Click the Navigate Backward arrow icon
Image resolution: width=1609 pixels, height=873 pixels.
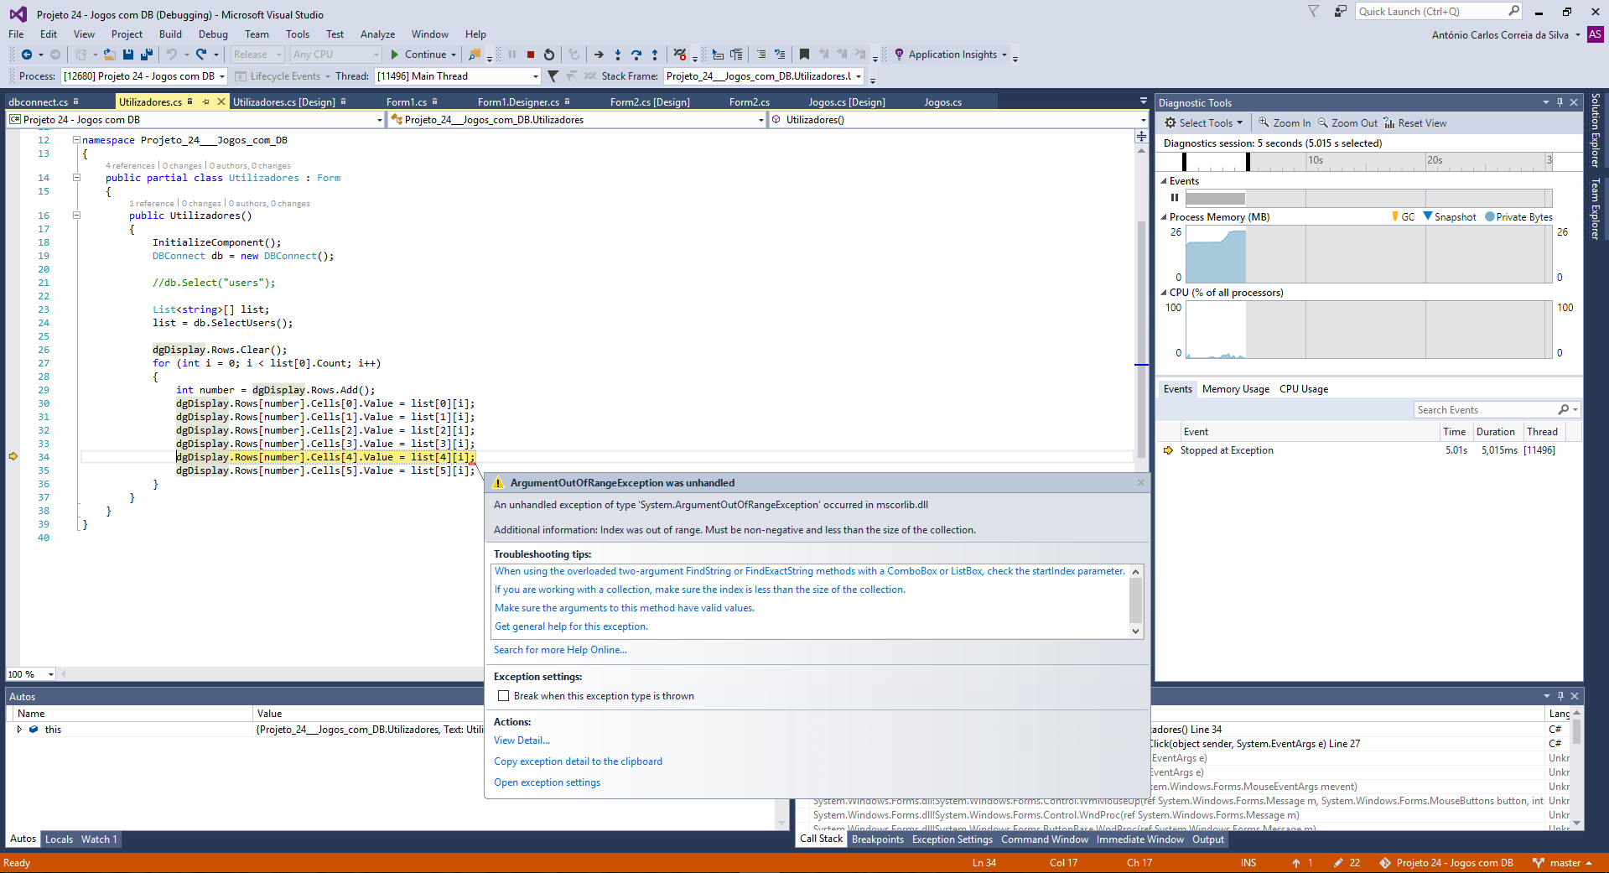point(27,55)
